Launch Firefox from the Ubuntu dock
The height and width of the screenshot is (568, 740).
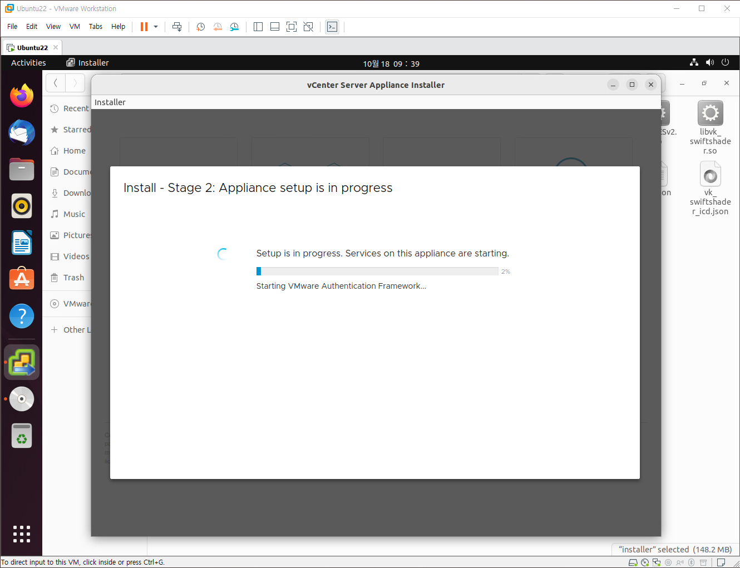coord(22,96)
